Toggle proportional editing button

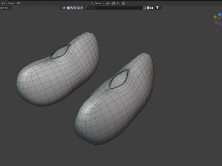click(123, 3)
